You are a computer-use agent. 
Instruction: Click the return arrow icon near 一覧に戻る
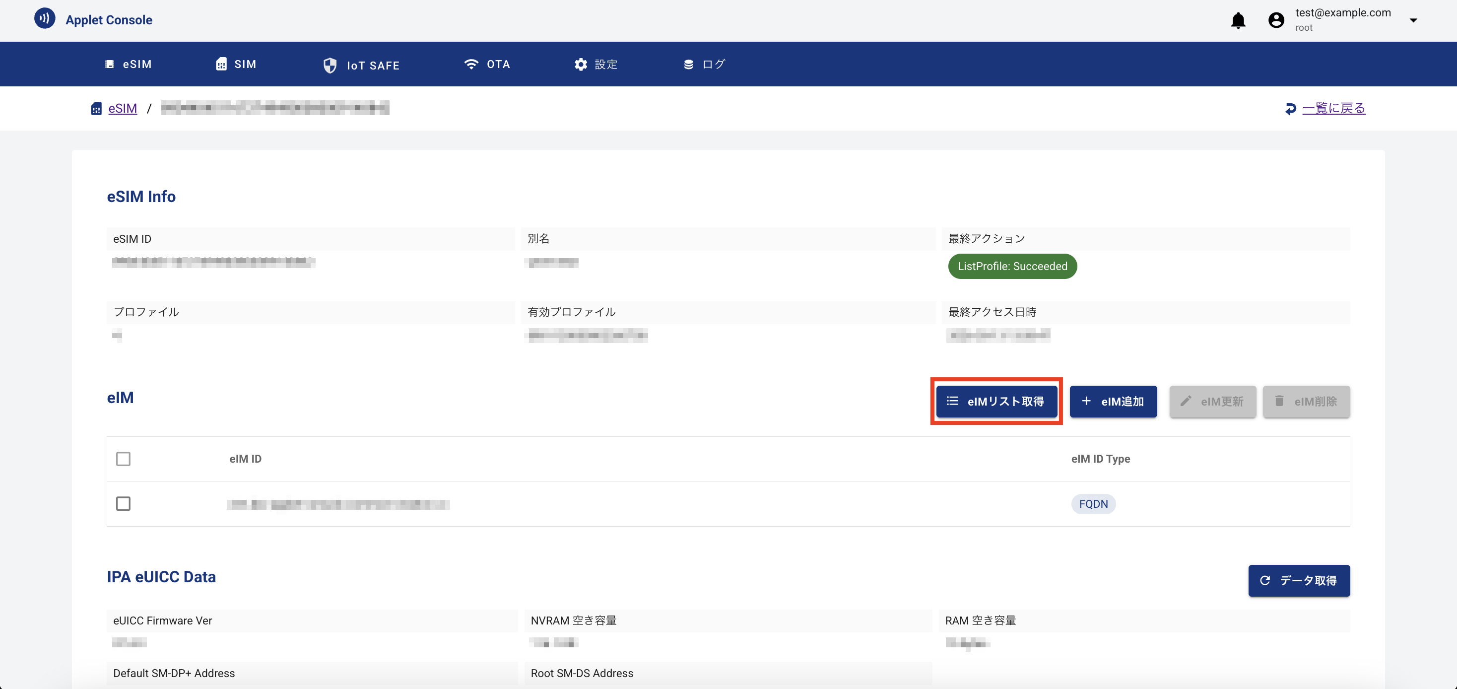[1290, 109]
